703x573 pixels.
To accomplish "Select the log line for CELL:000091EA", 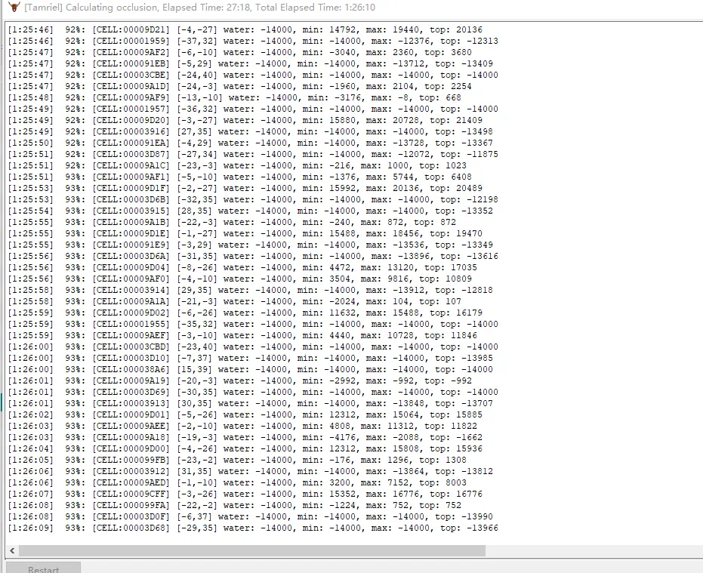I will tap(250, 143).
